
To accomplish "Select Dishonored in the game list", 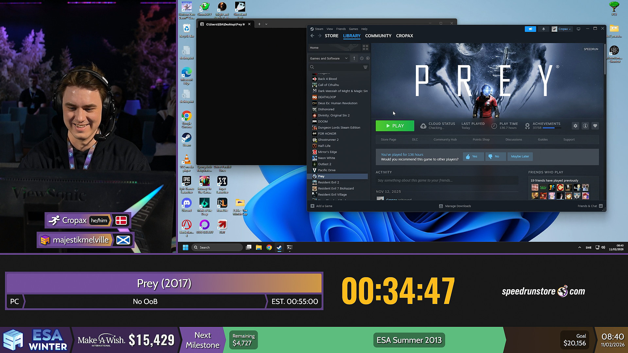I will click(326, 109).
